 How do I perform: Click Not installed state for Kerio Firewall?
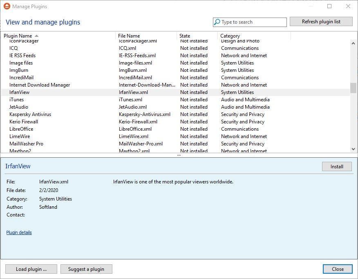194,122
